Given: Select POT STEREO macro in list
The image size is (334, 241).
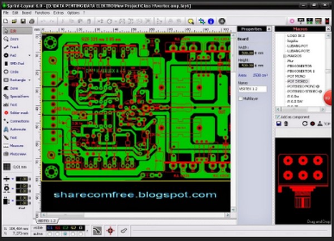Looking at the screenshot, I should tap(298, 80).
